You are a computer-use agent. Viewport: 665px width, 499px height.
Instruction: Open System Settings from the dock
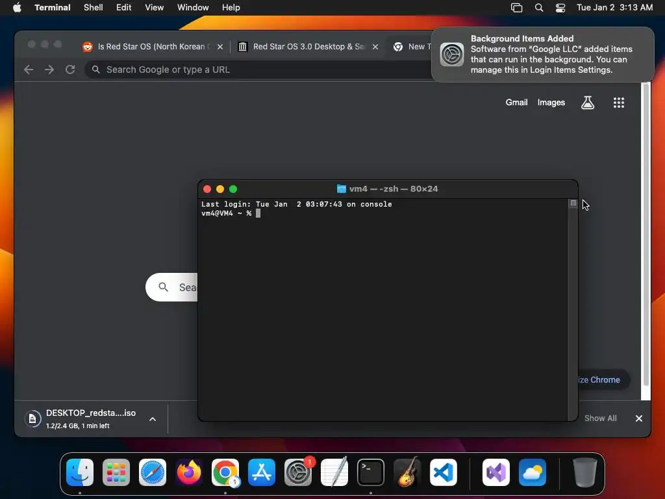click(x=297, y=472)
